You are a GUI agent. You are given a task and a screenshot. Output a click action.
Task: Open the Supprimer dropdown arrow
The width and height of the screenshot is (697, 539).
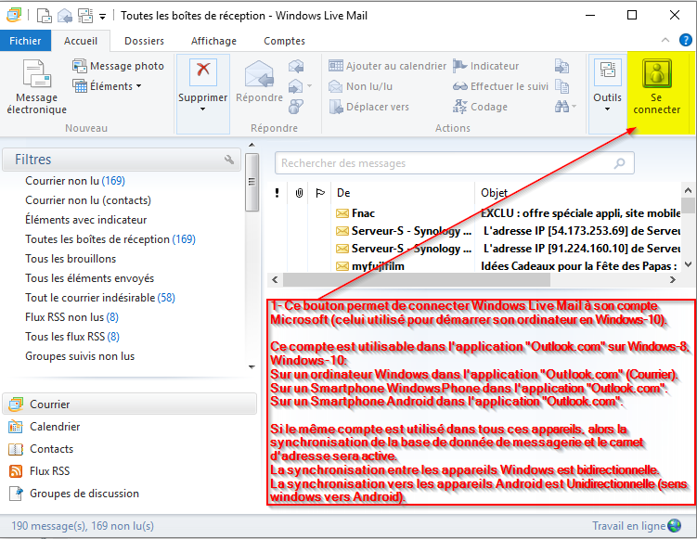[x=202, y=109]
